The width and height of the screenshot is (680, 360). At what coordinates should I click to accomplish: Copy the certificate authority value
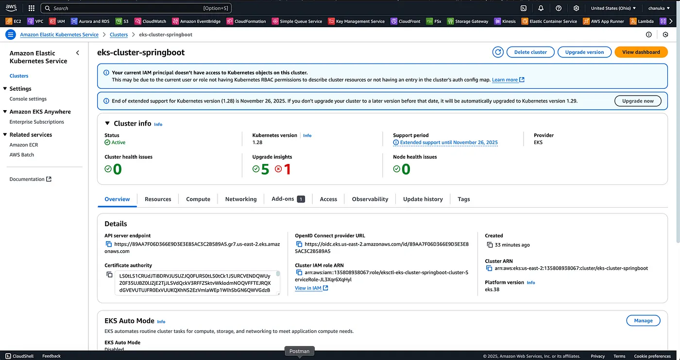pos(109,275)
